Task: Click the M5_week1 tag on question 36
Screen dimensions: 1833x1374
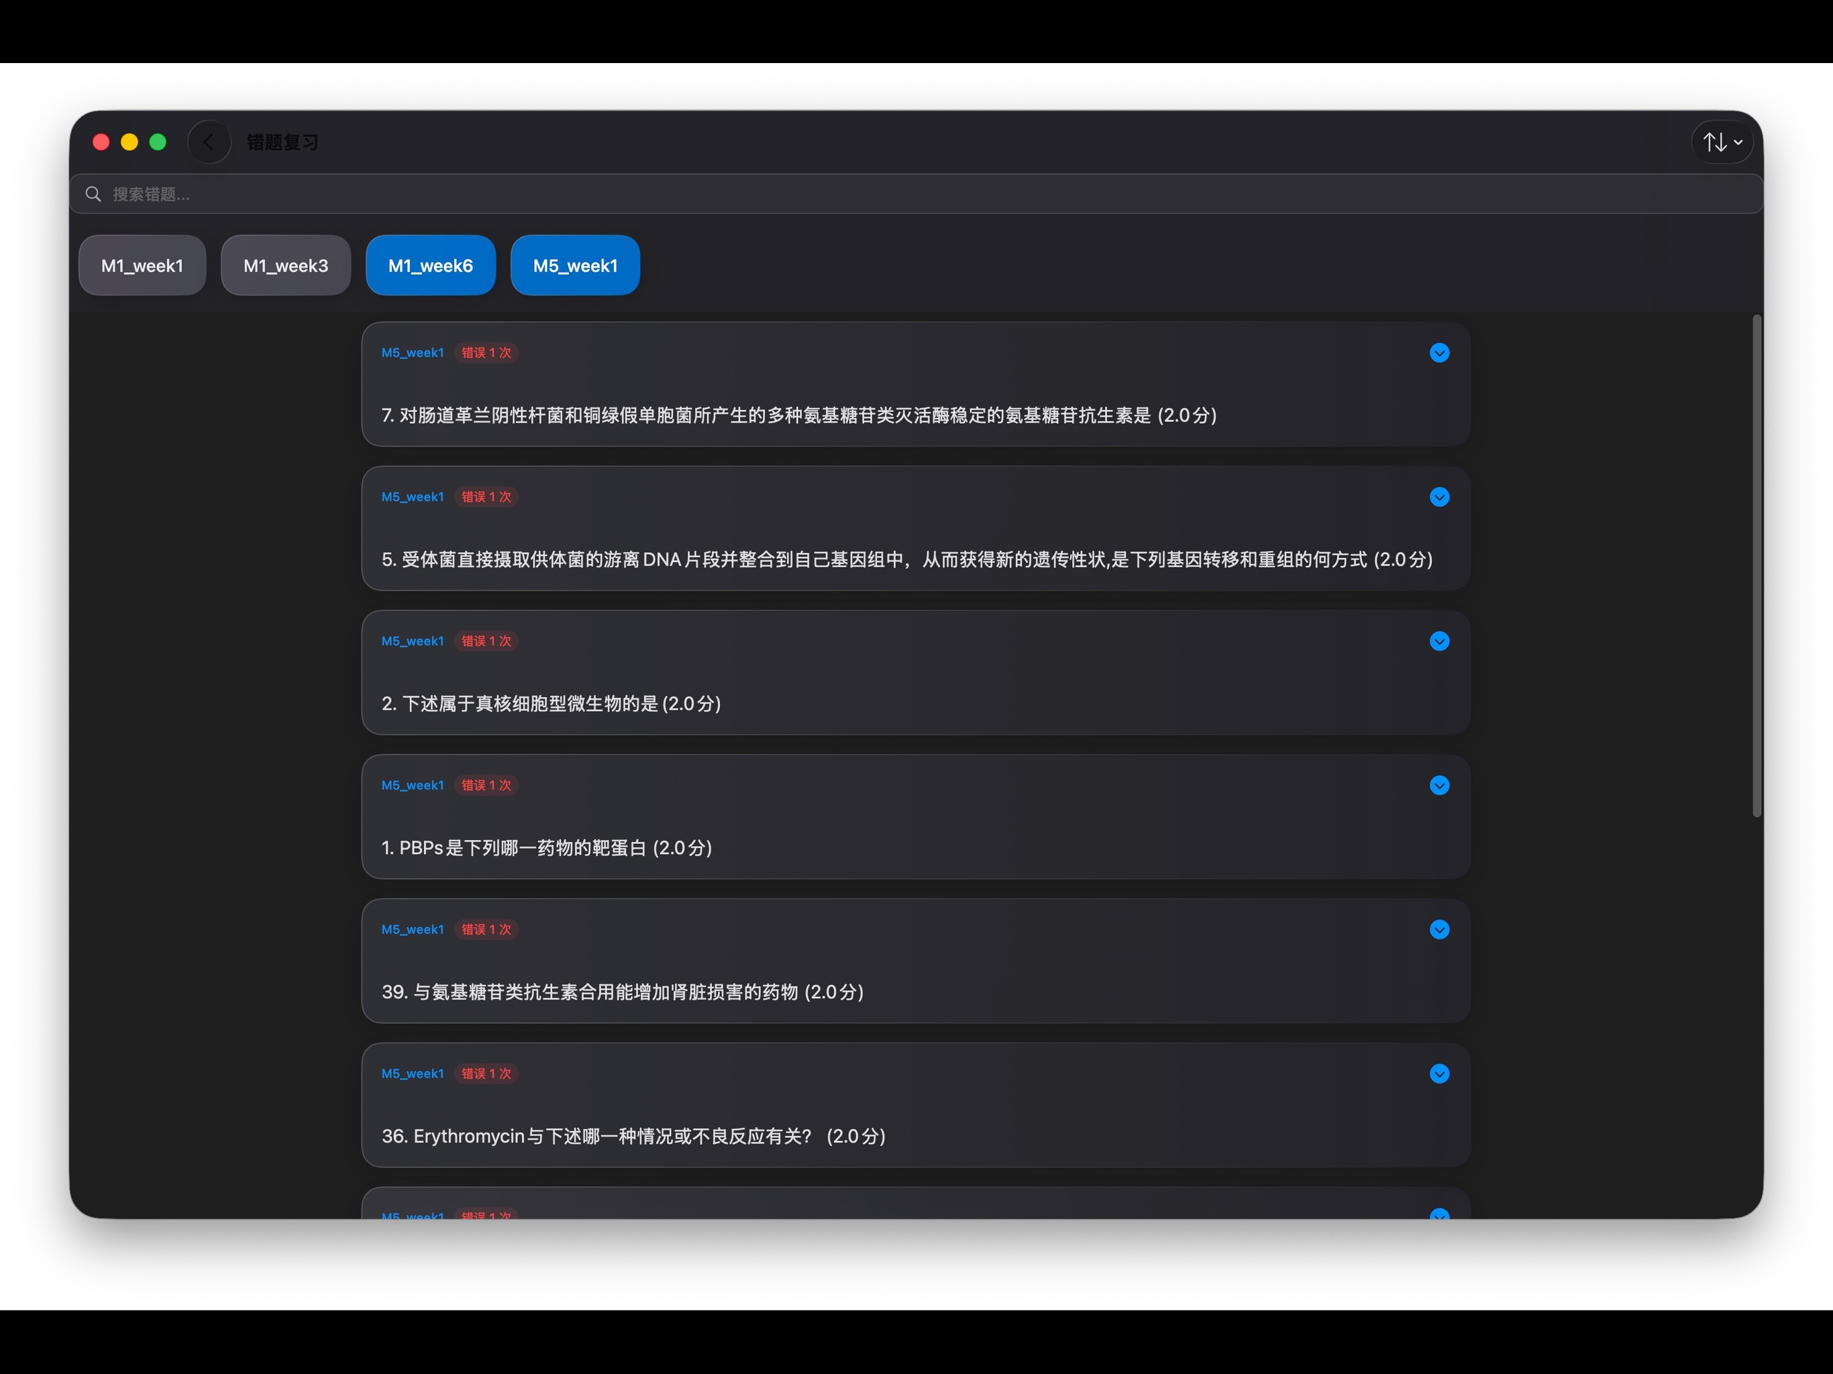Action: tap(413, 1074)
